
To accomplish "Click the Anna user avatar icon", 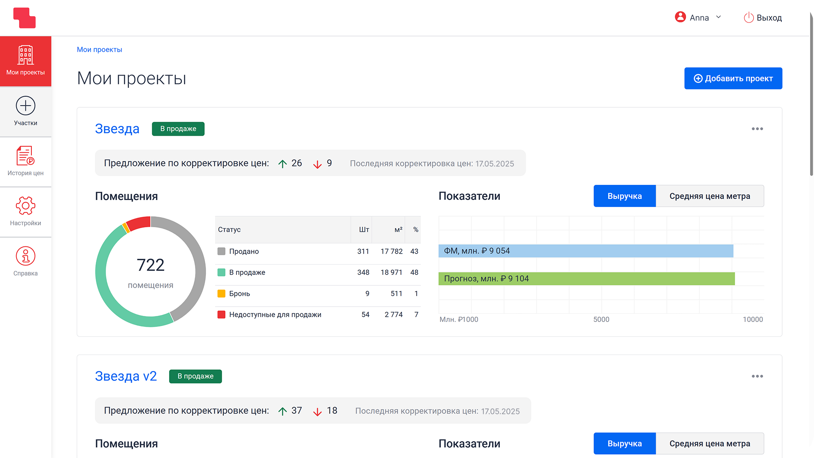I will pos(680,17).
